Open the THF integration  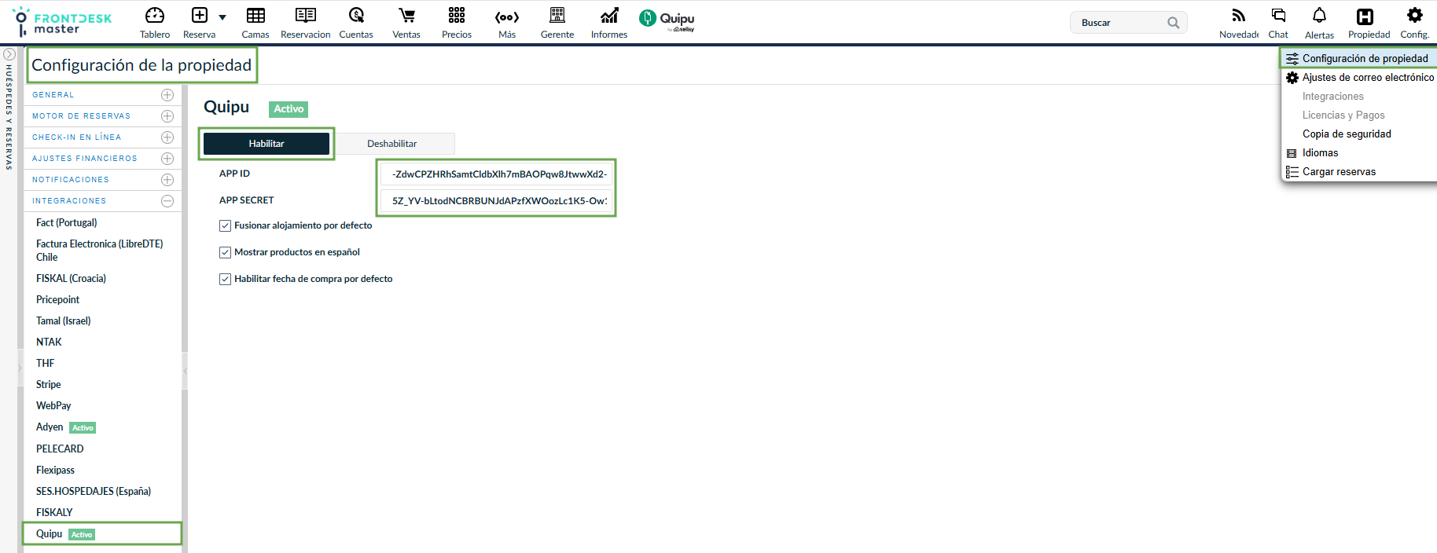tap(46, 364)
